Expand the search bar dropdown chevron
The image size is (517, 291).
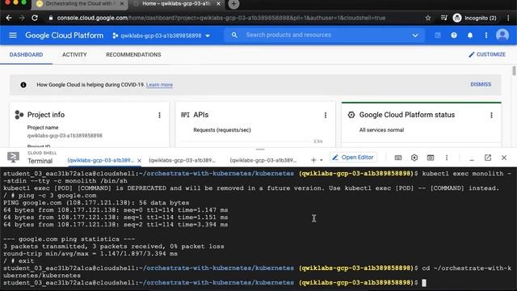coord(414,36)
